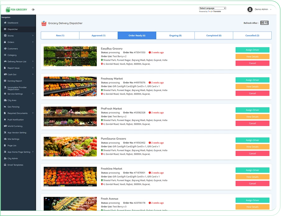Click the Dispatcher sidebar icon
Viewport: 281px width, 216px height.
coord(5,29)
